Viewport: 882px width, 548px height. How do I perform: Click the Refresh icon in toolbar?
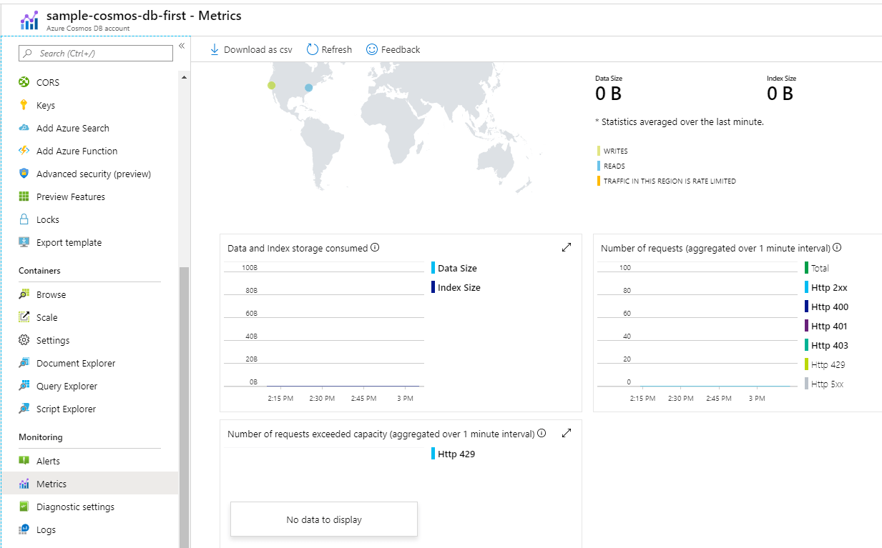pos(313,49)
